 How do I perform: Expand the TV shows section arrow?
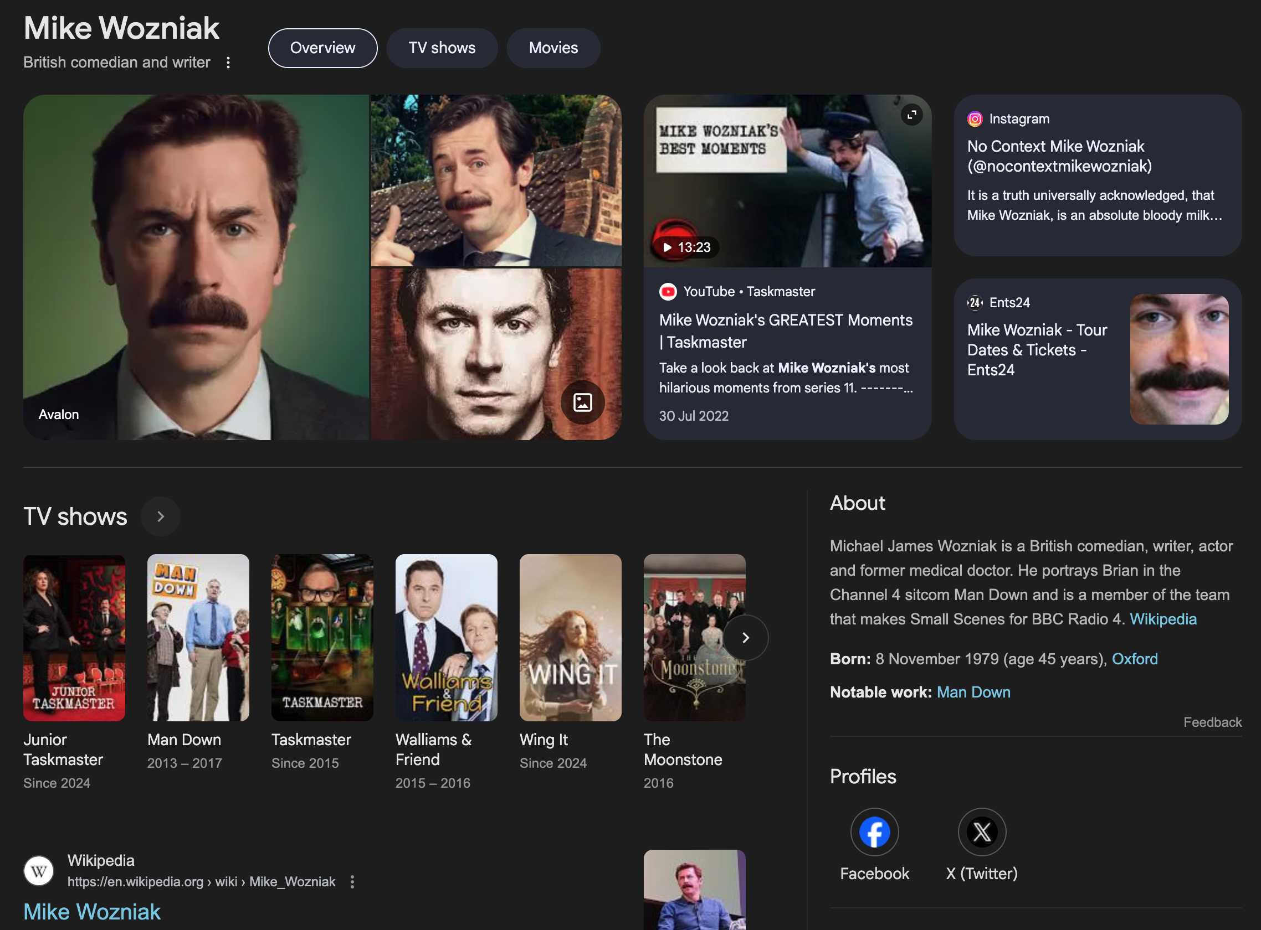pos(161,516)
